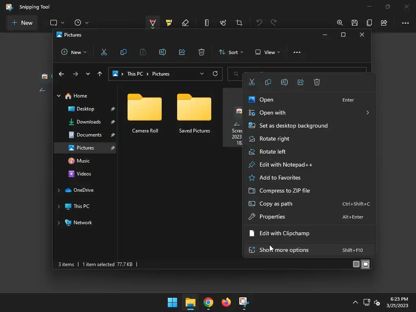Choose Set as desktop background
Image resolution: width=416 pixels, height=312 pixels.
coord(309,126)
